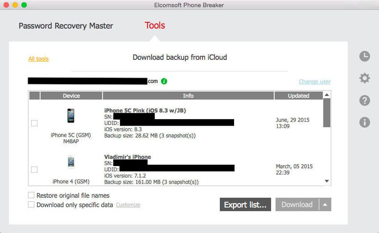Click the green window zoom button
This screenshot has width=379, height=233.
[x=24, y=5]
